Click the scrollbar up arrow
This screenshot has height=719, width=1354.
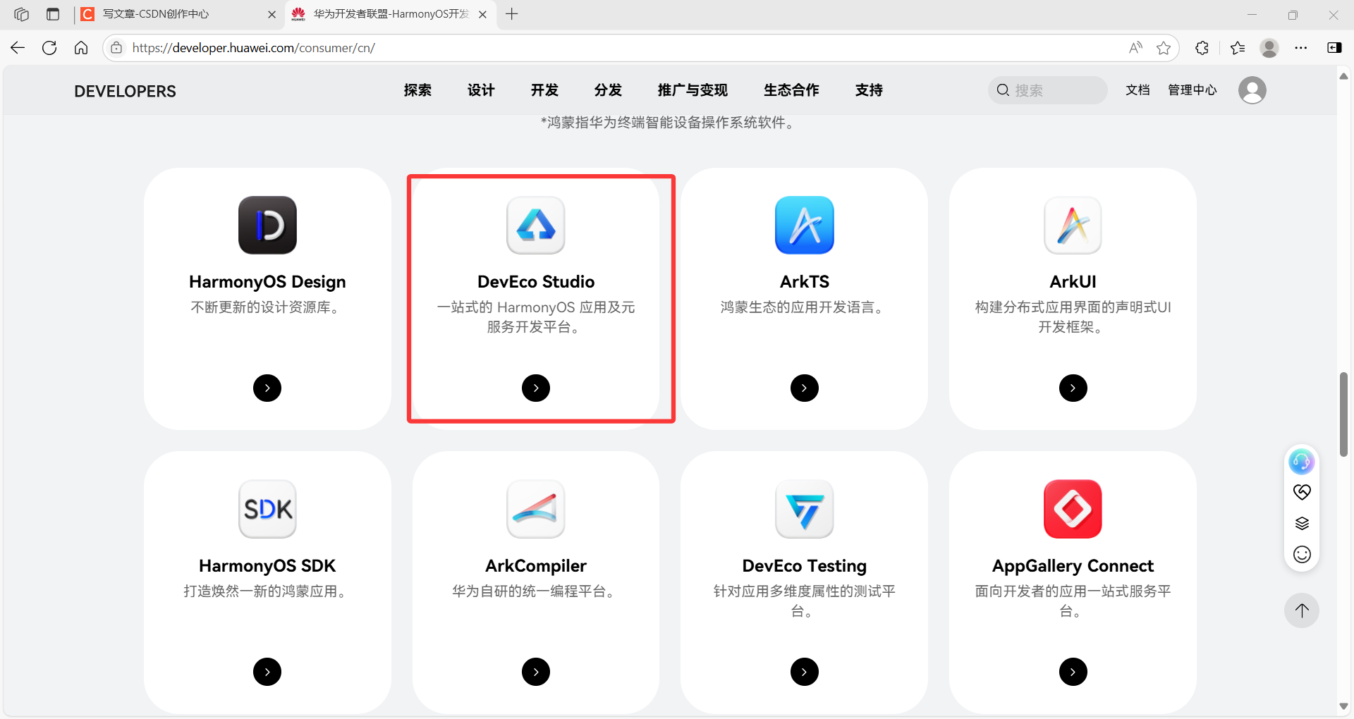tap(1343, 75)
